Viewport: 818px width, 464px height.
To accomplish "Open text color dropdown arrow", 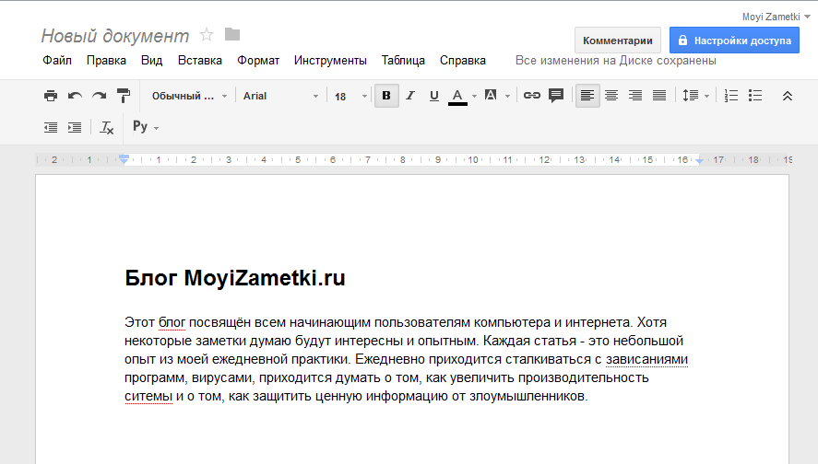I will click(x=474, y=97).
